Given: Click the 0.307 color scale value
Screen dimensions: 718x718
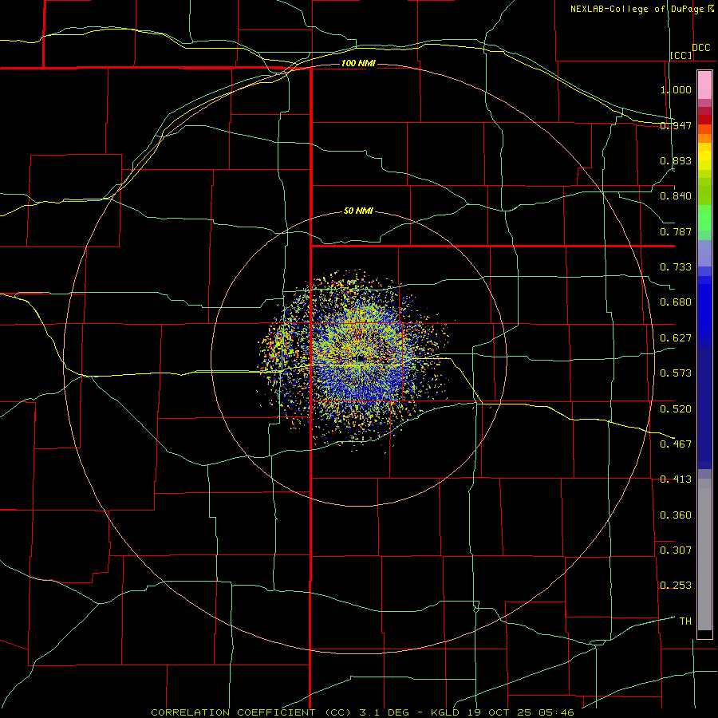Looking at the screenshot, I should (676, 550).
